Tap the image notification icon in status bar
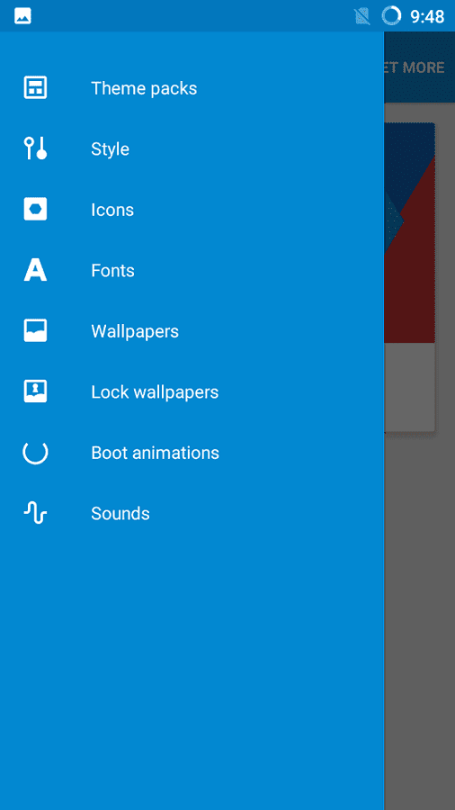This screenshot has height=810, width=455. (23, 16)
